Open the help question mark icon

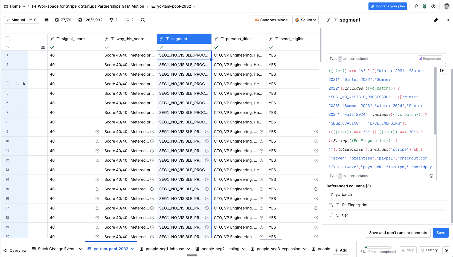pos(433,6)
